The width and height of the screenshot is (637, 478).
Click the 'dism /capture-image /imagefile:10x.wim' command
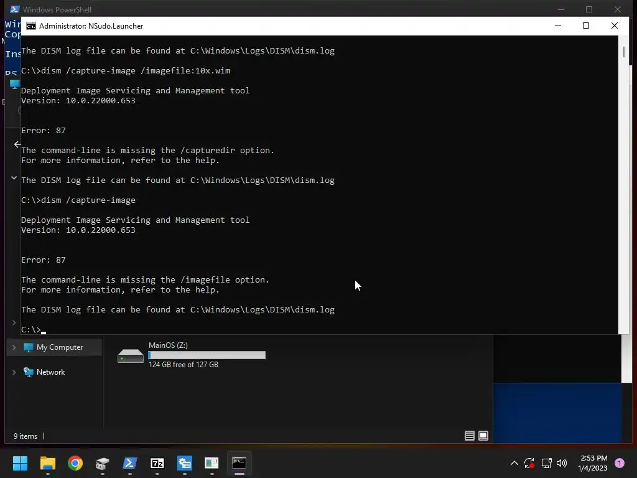pos(136,71)
